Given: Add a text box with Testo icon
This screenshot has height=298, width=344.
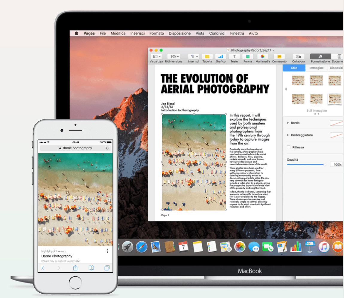Looking at the screenshot, I should pyautogui.click(x=234, y=56).
